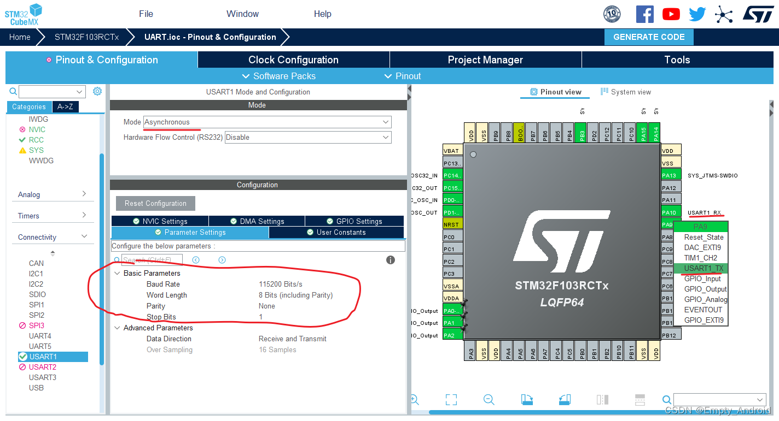Click the vertical split view icon

pos(602,400)
